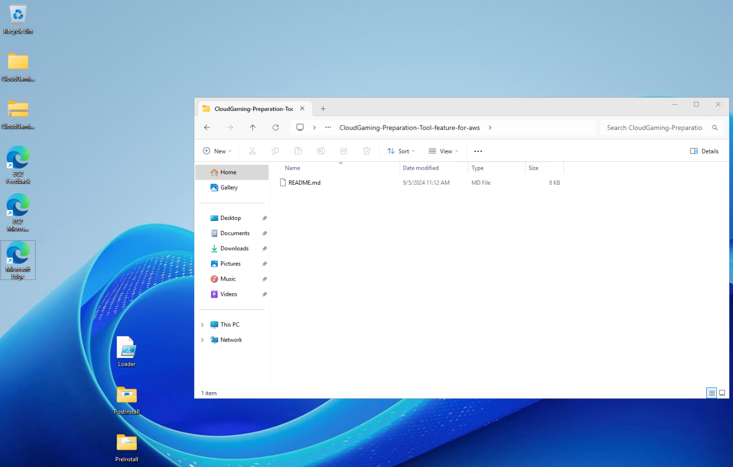The image size is (733, 467).
Task: Open Home in navigation pane
Action: pyautogui.click(x=232, y=172)
